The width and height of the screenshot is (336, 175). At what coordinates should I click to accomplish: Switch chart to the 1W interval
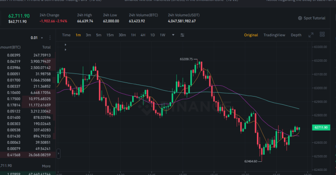163,35
